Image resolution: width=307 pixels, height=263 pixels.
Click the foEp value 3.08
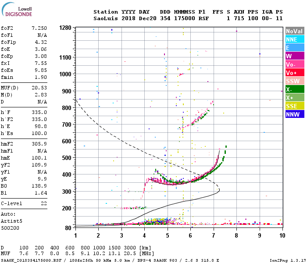[41, 57]
